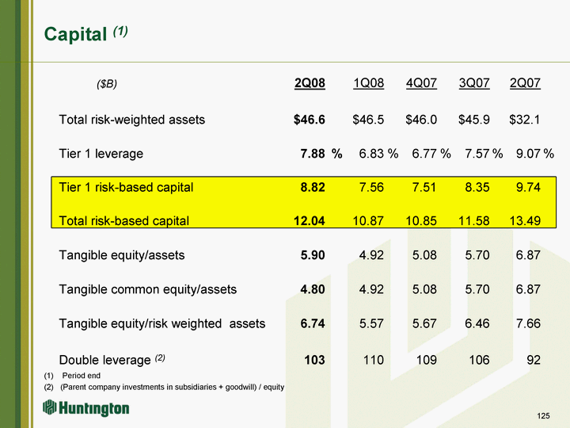Click Tangible equity/risk weighted assets label
Screen dimensions: 570x428
click(161, 323)
